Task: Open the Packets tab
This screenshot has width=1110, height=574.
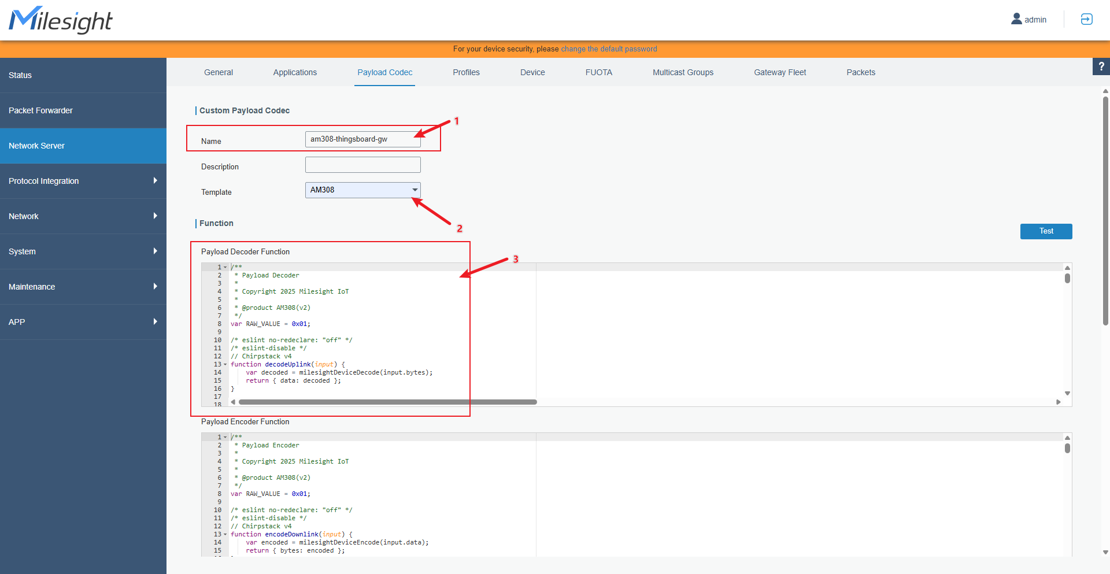Action: pyautogui.click(x=861, y=72)
